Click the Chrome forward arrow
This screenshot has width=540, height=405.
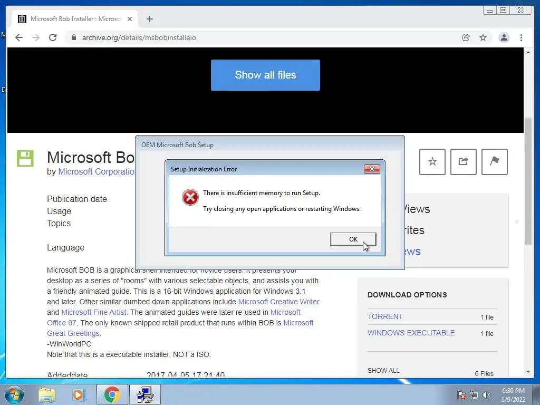[x=36, y=37]
